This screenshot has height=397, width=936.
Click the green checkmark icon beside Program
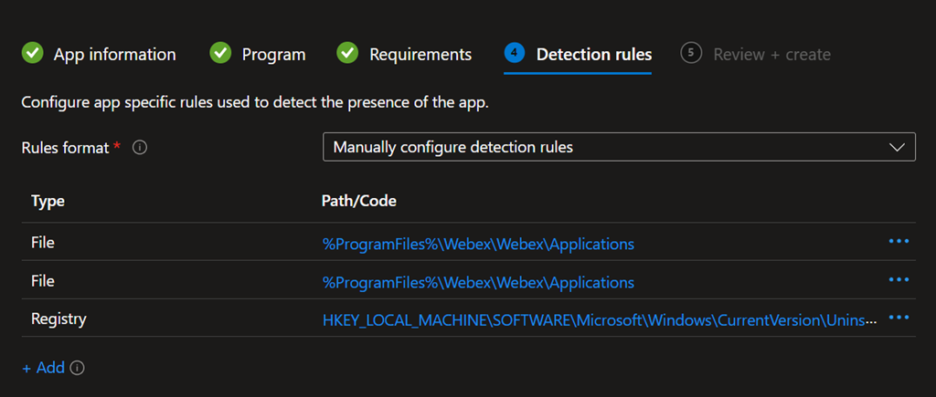[x=220, y=54]
